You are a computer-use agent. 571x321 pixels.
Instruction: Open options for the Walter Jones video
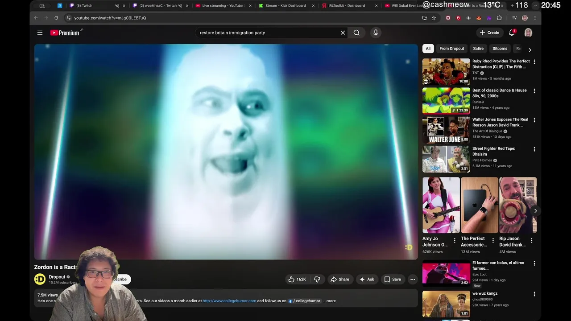[534, 120]
